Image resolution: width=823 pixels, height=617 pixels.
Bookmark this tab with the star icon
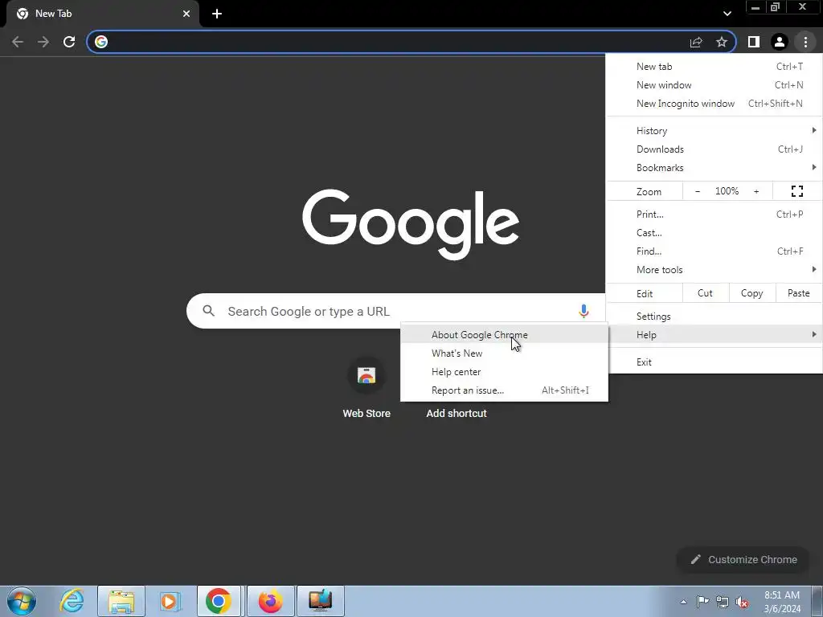[722, 42]
